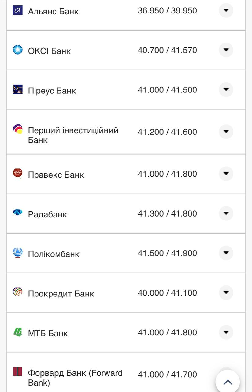Viewport: 252px width, 392px height.
Task: Click the ОКСІ Банк logo icon
Action: [x=18, y=50]
